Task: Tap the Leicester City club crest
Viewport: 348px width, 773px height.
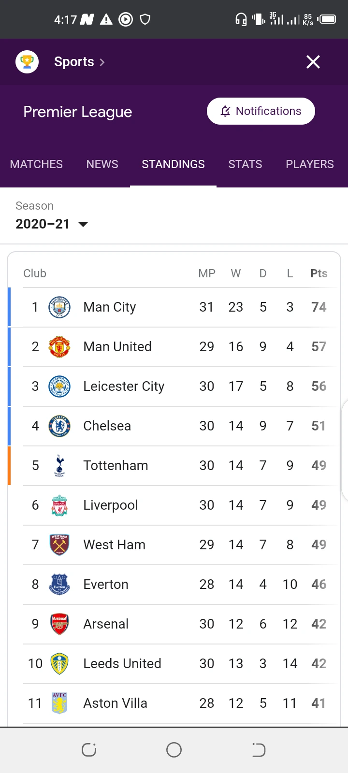Action: point(59,386)
